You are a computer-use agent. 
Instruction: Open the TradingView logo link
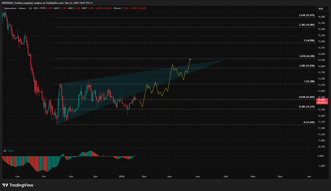click(18, 185)
